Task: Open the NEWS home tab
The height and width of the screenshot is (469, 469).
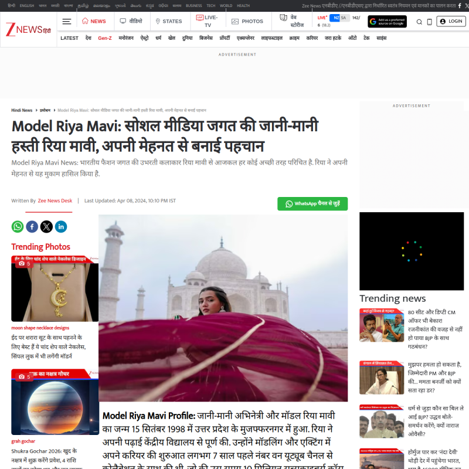Action: coord(94,21)
